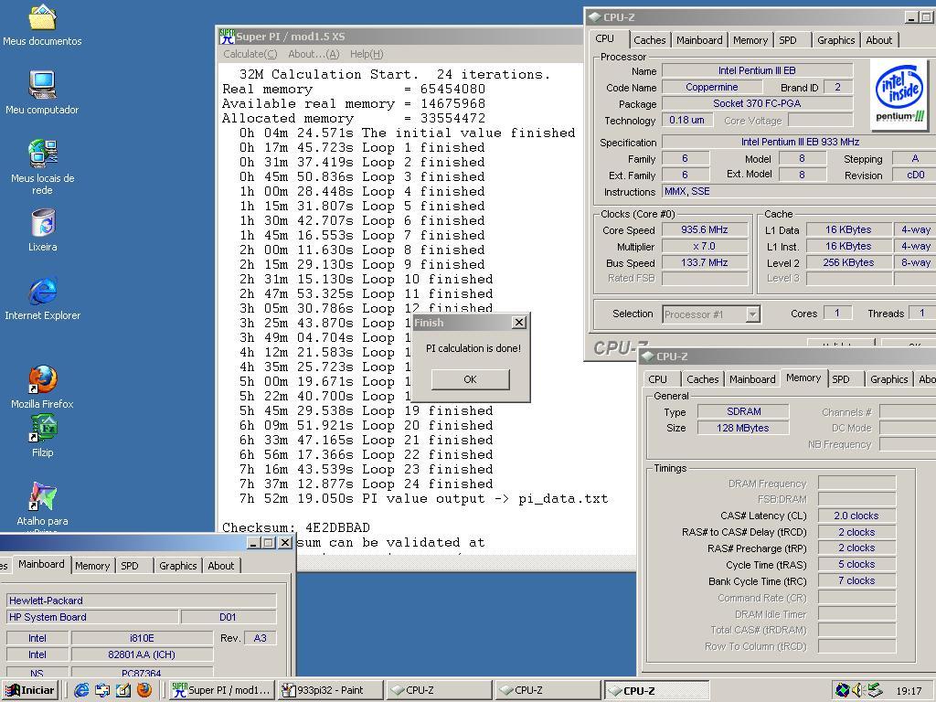936x702 pixels.
Task: Click the CPU-Z title bar icon of the CPU window
Action: coord(594,17)
